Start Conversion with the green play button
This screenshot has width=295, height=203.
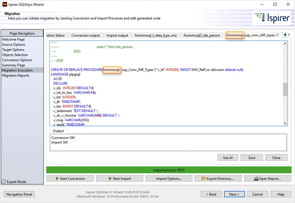tap(70, 178)
